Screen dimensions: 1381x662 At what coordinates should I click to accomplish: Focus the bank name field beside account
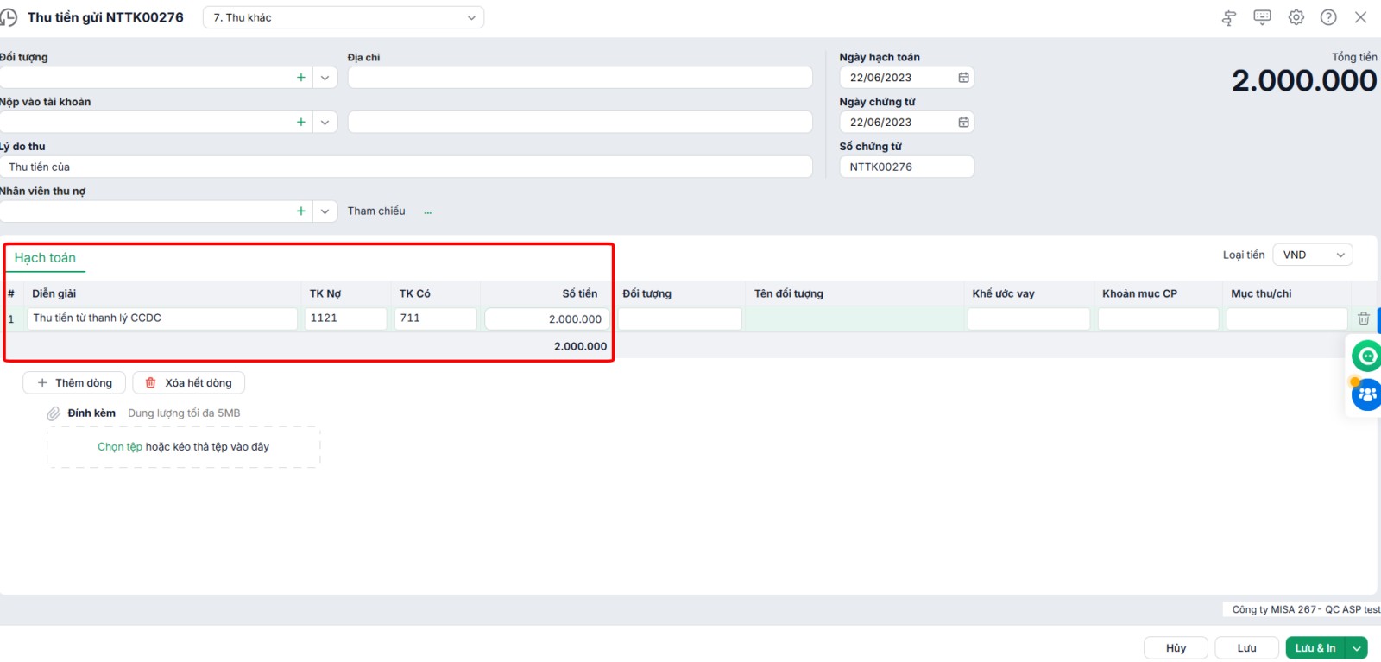click(580, 123)
